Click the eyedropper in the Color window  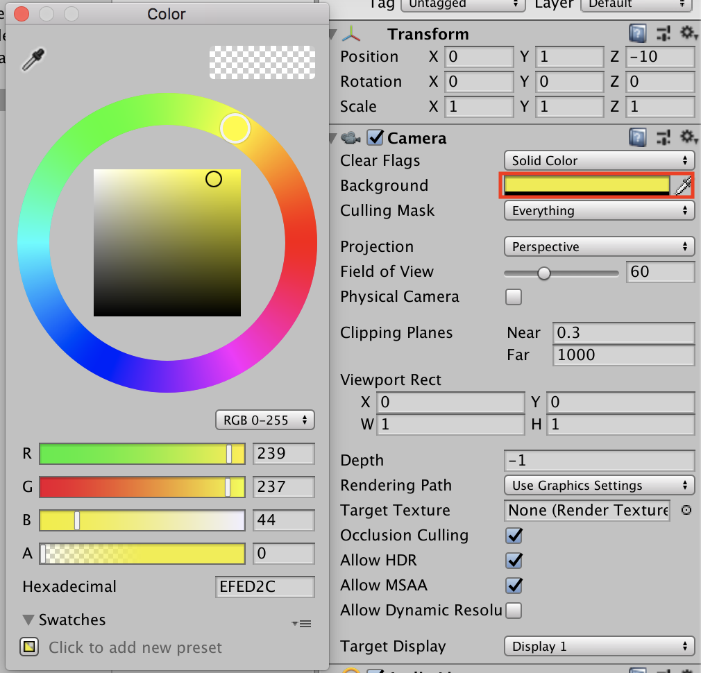coord(31,60)
